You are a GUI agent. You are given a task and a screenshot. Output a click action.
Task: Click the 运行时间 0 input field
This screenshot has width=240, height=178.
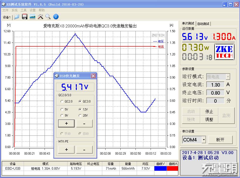point(215,101)
